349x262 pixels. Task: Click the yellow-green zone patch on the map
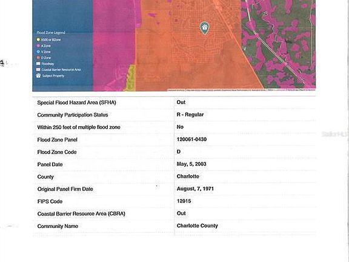pyautogui.click(x=131, y=78)
